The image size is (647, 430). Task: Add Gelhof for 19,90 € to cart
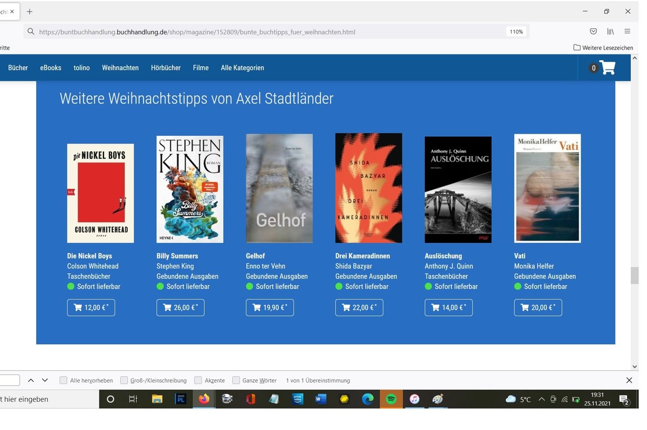(270, 307)
